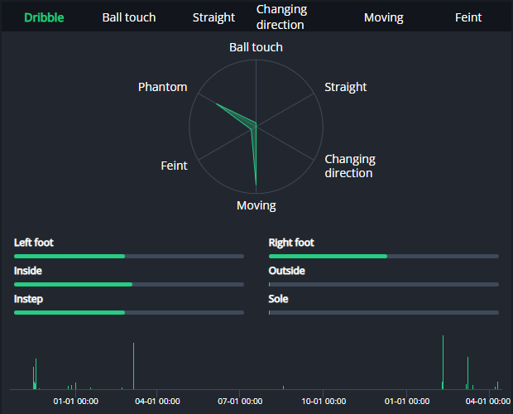This screenshot has height=414, width=513.
Task: Click the Ball touch radar axis label
Action: (x=256, y=47)
